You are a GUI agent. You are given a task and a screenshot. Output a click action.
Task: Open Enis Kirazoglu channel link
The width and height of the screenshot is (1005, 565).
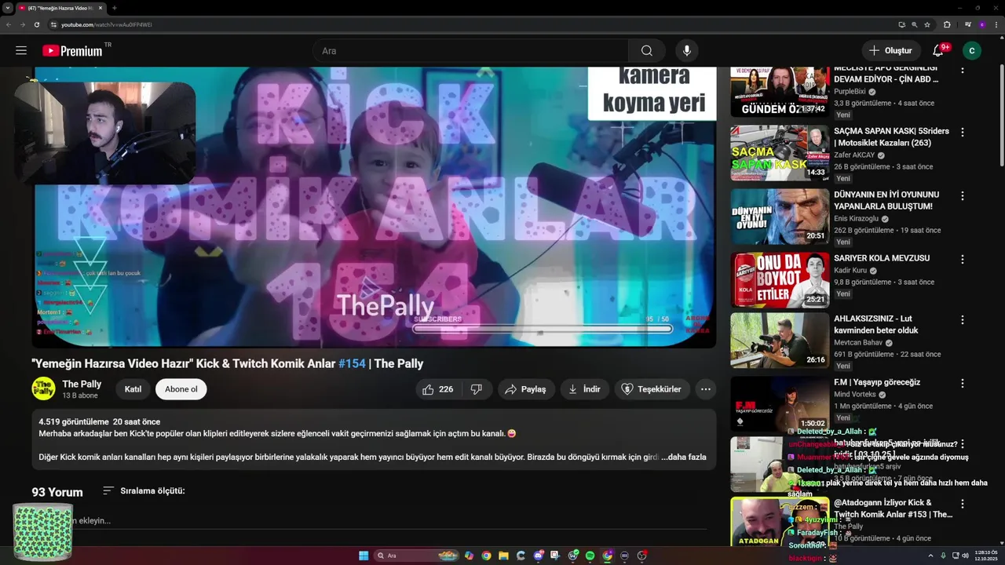click(856, 218)
